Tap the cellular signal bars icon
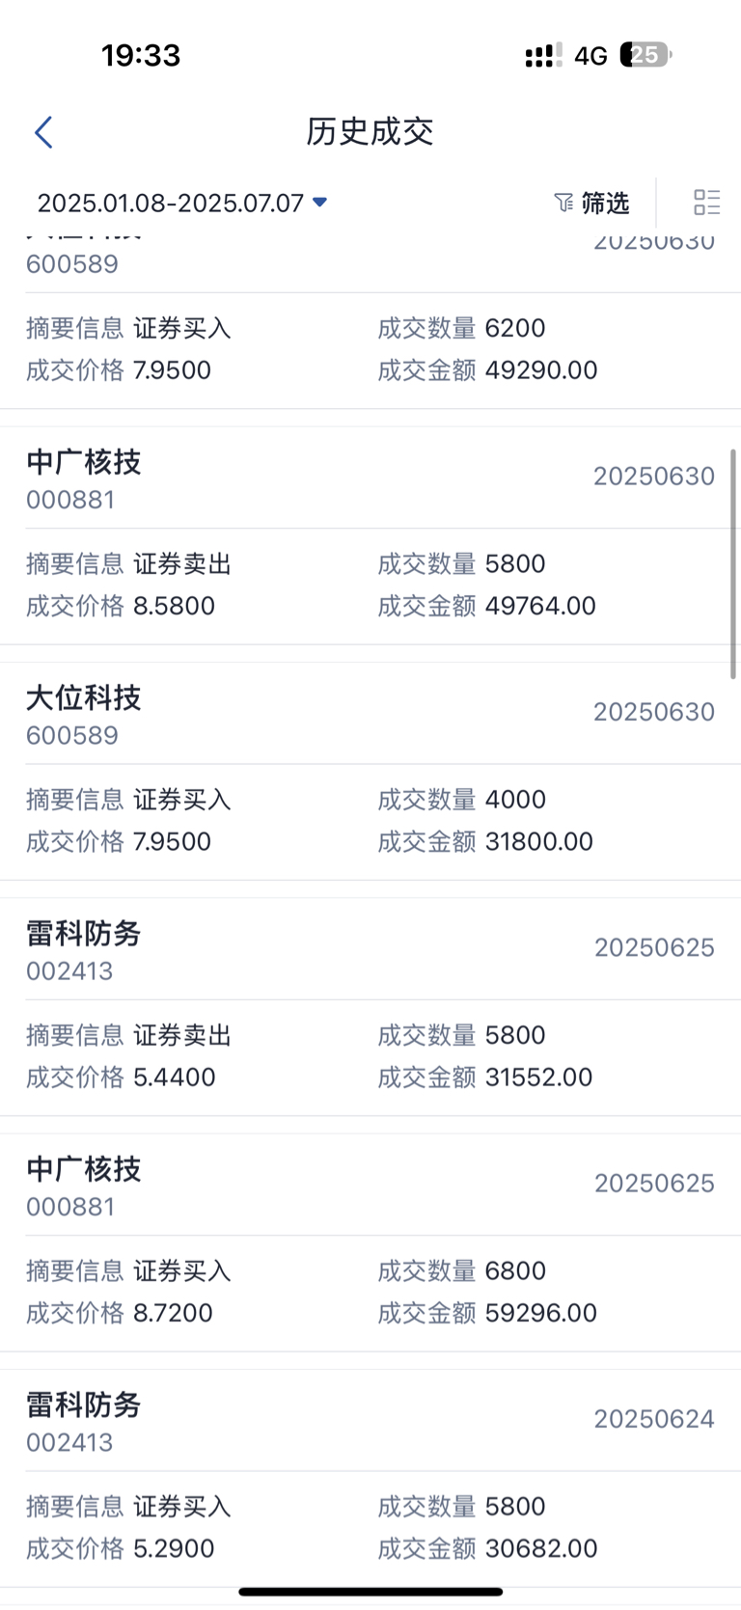Image resolution: width=741 pixels, height=1610 pixels. click(x=543, y=56)
